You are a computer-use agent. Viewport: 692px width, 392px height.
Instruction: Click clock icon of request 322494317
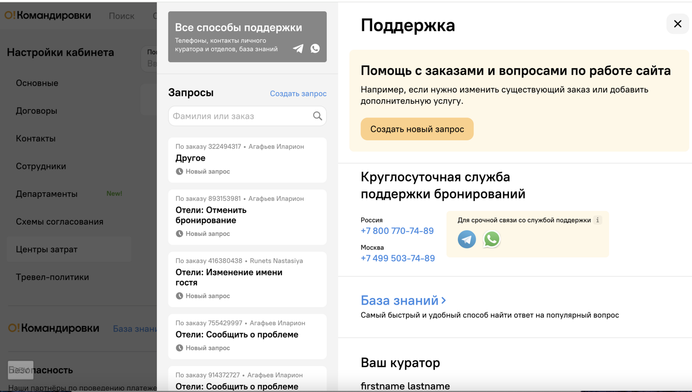click(179, 171)
